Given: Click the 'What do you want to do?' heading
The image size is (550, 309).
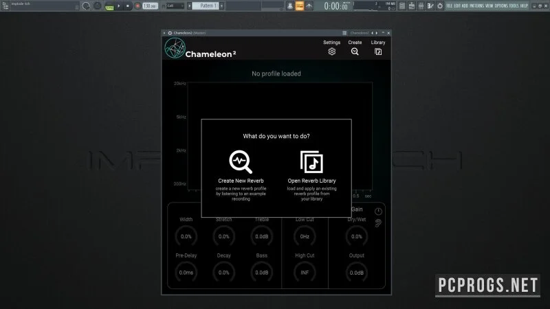Looking at the screenshot, I should pyautogui.click(x=276, y=136).
